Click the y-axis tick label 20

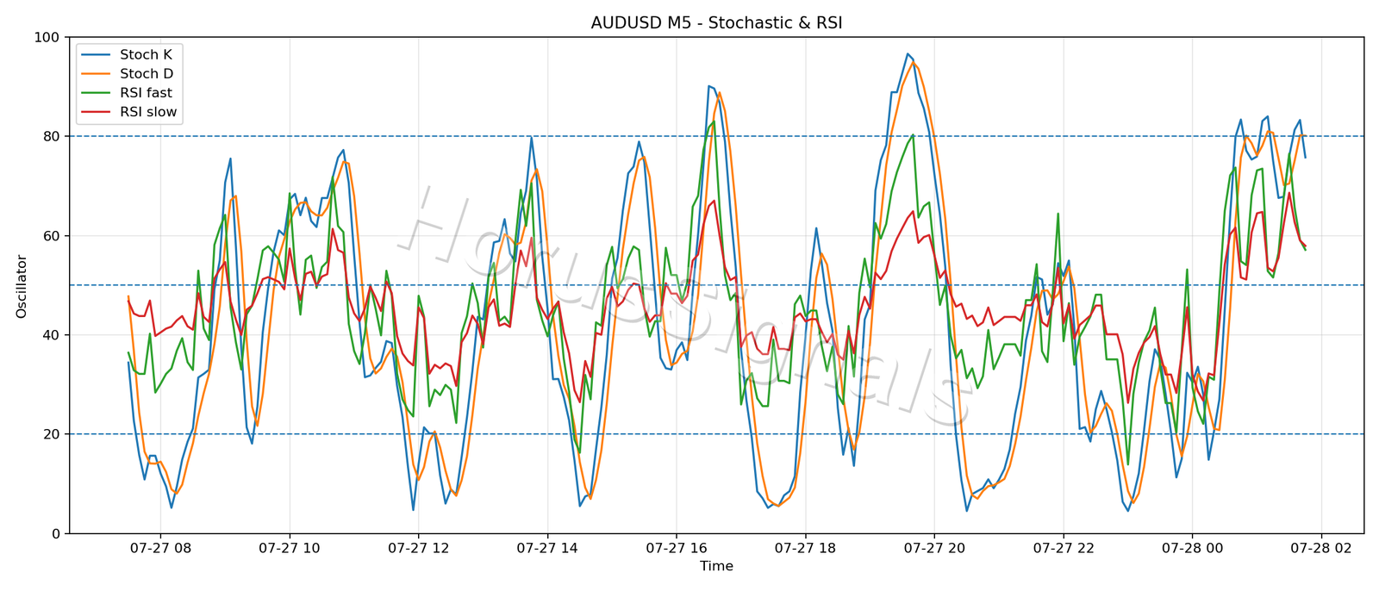(x=51, y=434)
